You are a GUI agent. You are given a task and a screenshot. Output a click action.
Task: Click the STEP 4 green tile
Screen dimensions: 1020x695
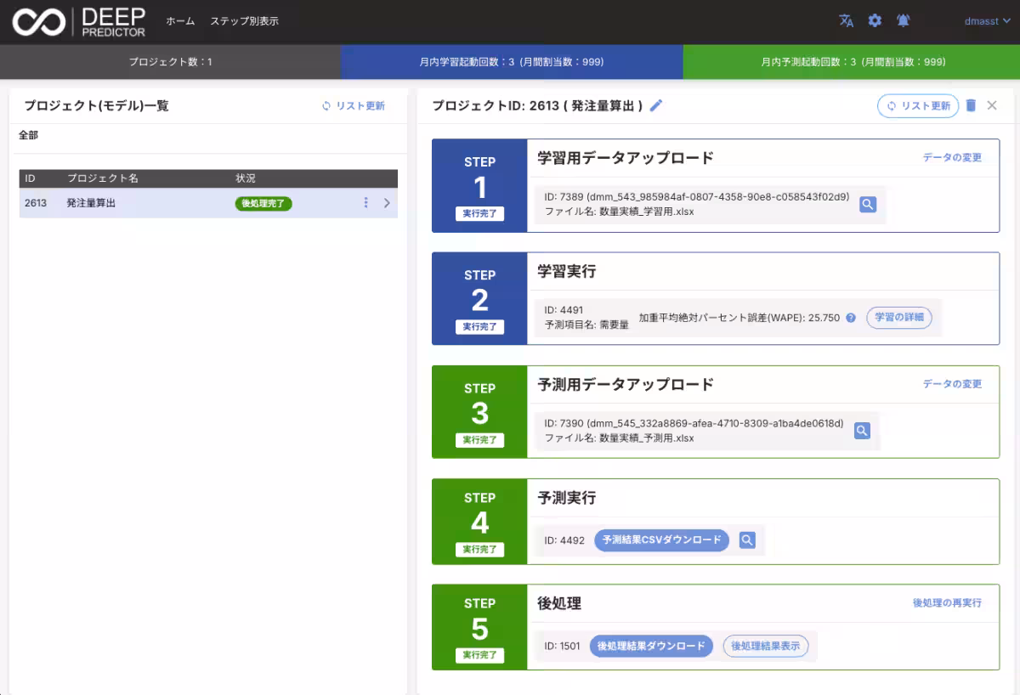tap(479, 522)
